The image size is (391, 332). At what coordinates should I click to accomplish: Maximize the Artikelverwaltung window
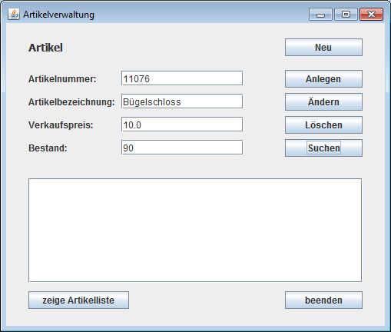[x=346, y=15]
